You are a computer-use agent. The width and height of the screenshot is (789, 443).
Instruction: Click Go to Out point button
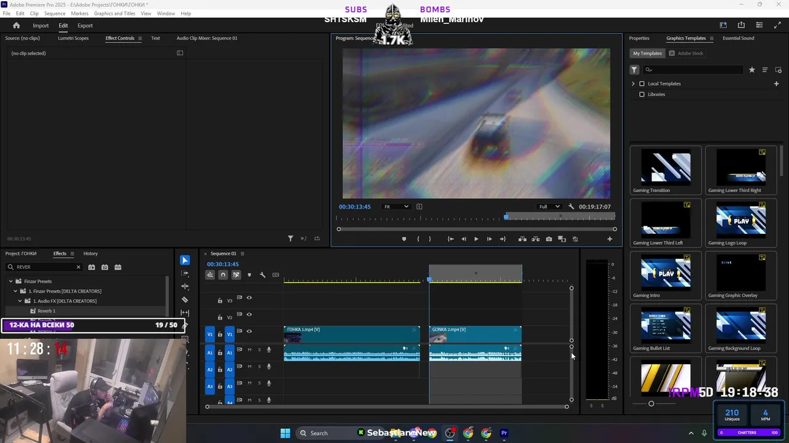point(503,239)
